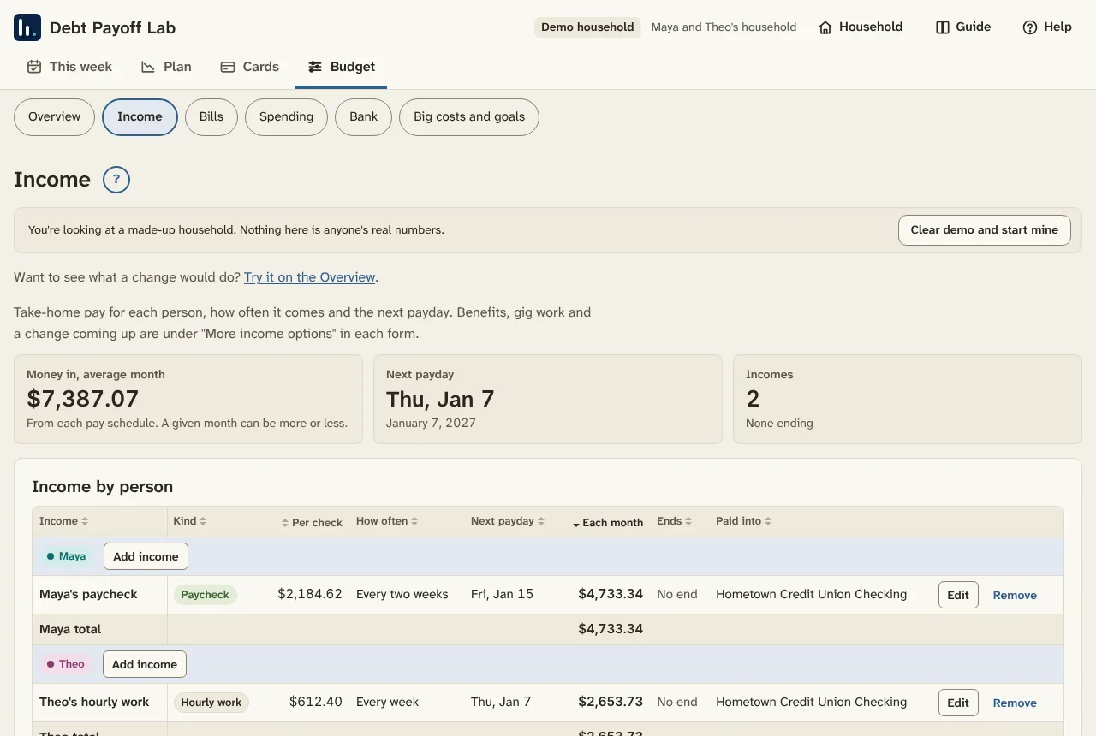The width and height of the screenshot is (1096, 736).
Task: Go to the This week tab
Action: [x=69, y=67]
